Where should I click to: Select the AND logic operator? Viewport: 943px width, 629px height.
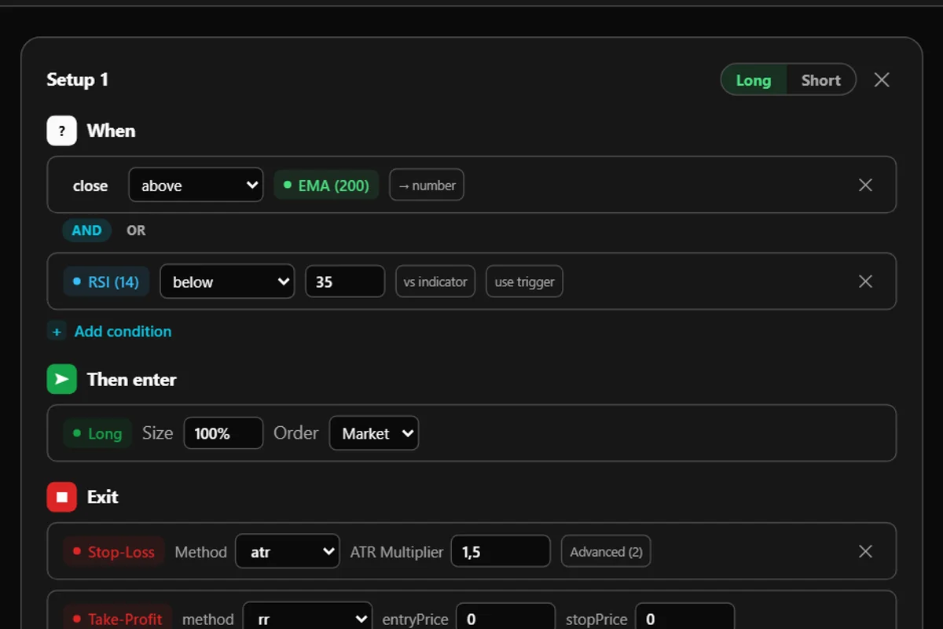86,230
